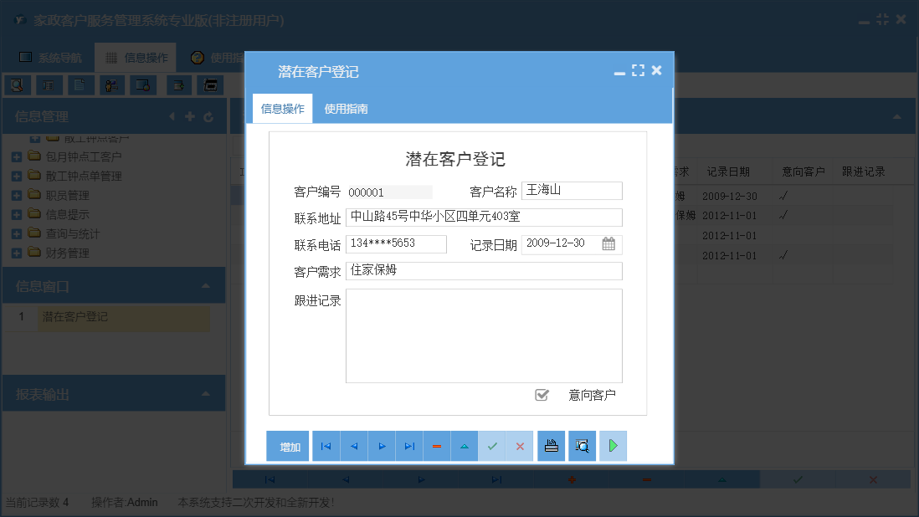919x517 pixels.
Task: Toggle the 意向客户 checkbox
Action: pyautogui.click(x=542, y=395)
